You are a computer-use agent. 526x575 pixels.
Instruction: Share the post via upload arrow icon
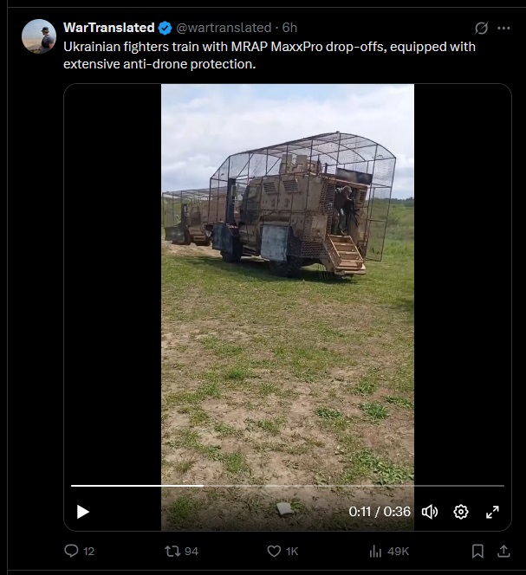503,551
